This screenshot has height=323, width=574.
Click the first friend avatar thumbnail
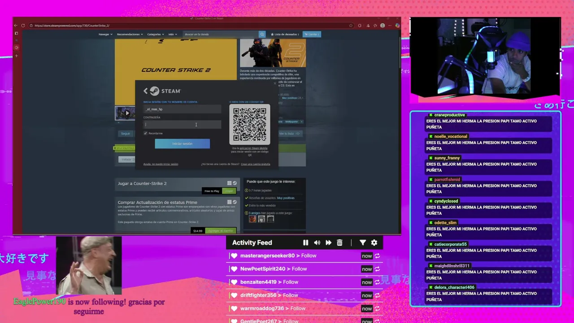point(252,219)
